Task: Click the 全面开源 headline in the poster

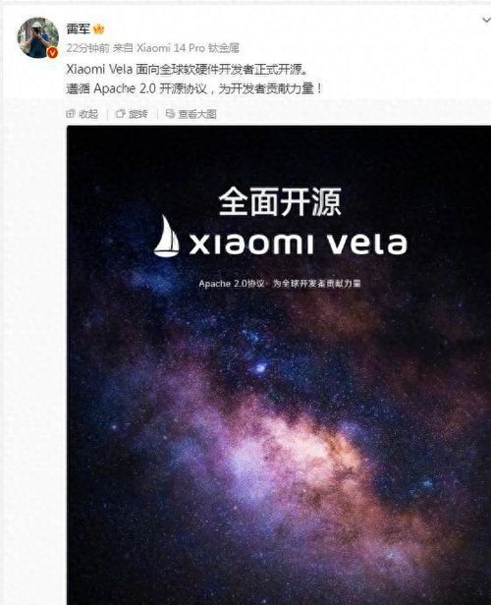Action: [x=280, y=201]
